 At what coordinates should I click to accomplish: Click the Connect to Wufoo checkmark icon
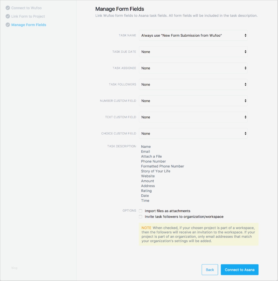[x=8, y=8]
